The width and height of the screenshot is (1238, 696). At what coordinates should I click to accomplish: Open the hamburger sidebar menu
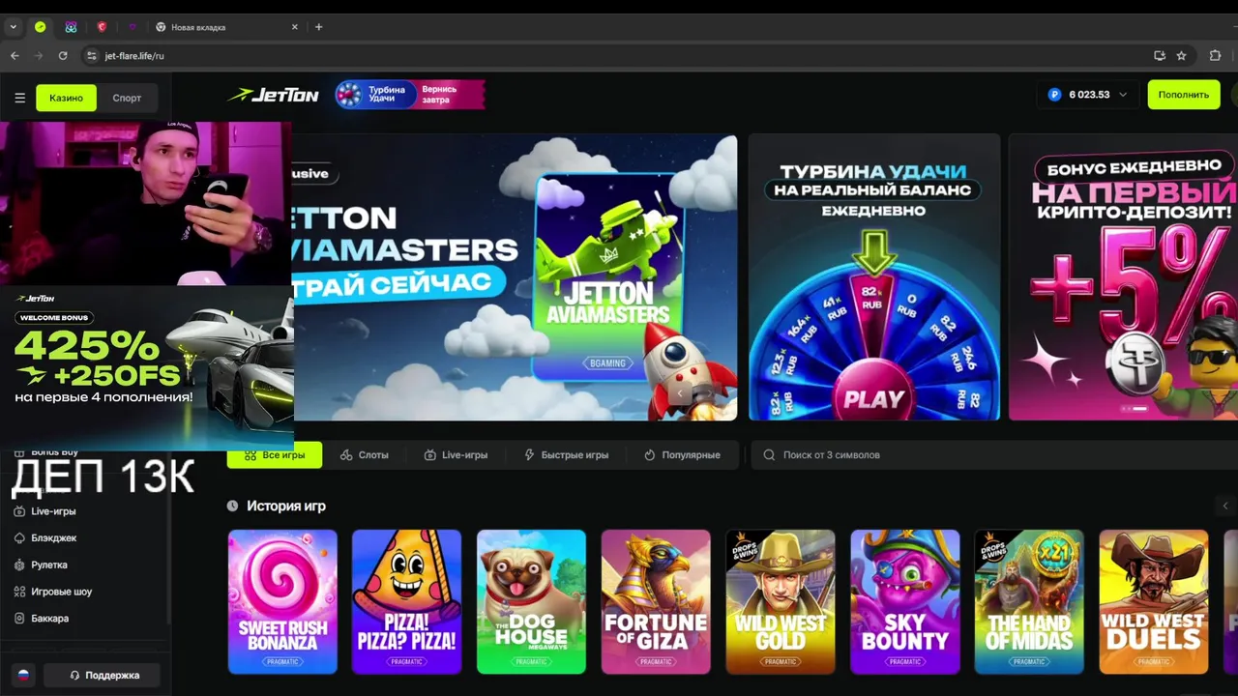point(19,98)
